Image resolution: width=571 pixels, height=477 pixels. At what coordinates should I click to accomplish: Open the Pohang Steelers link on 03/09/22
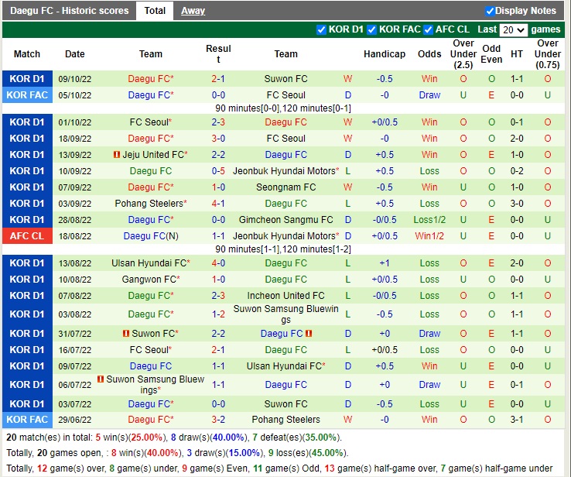click(x=149, y=204)
